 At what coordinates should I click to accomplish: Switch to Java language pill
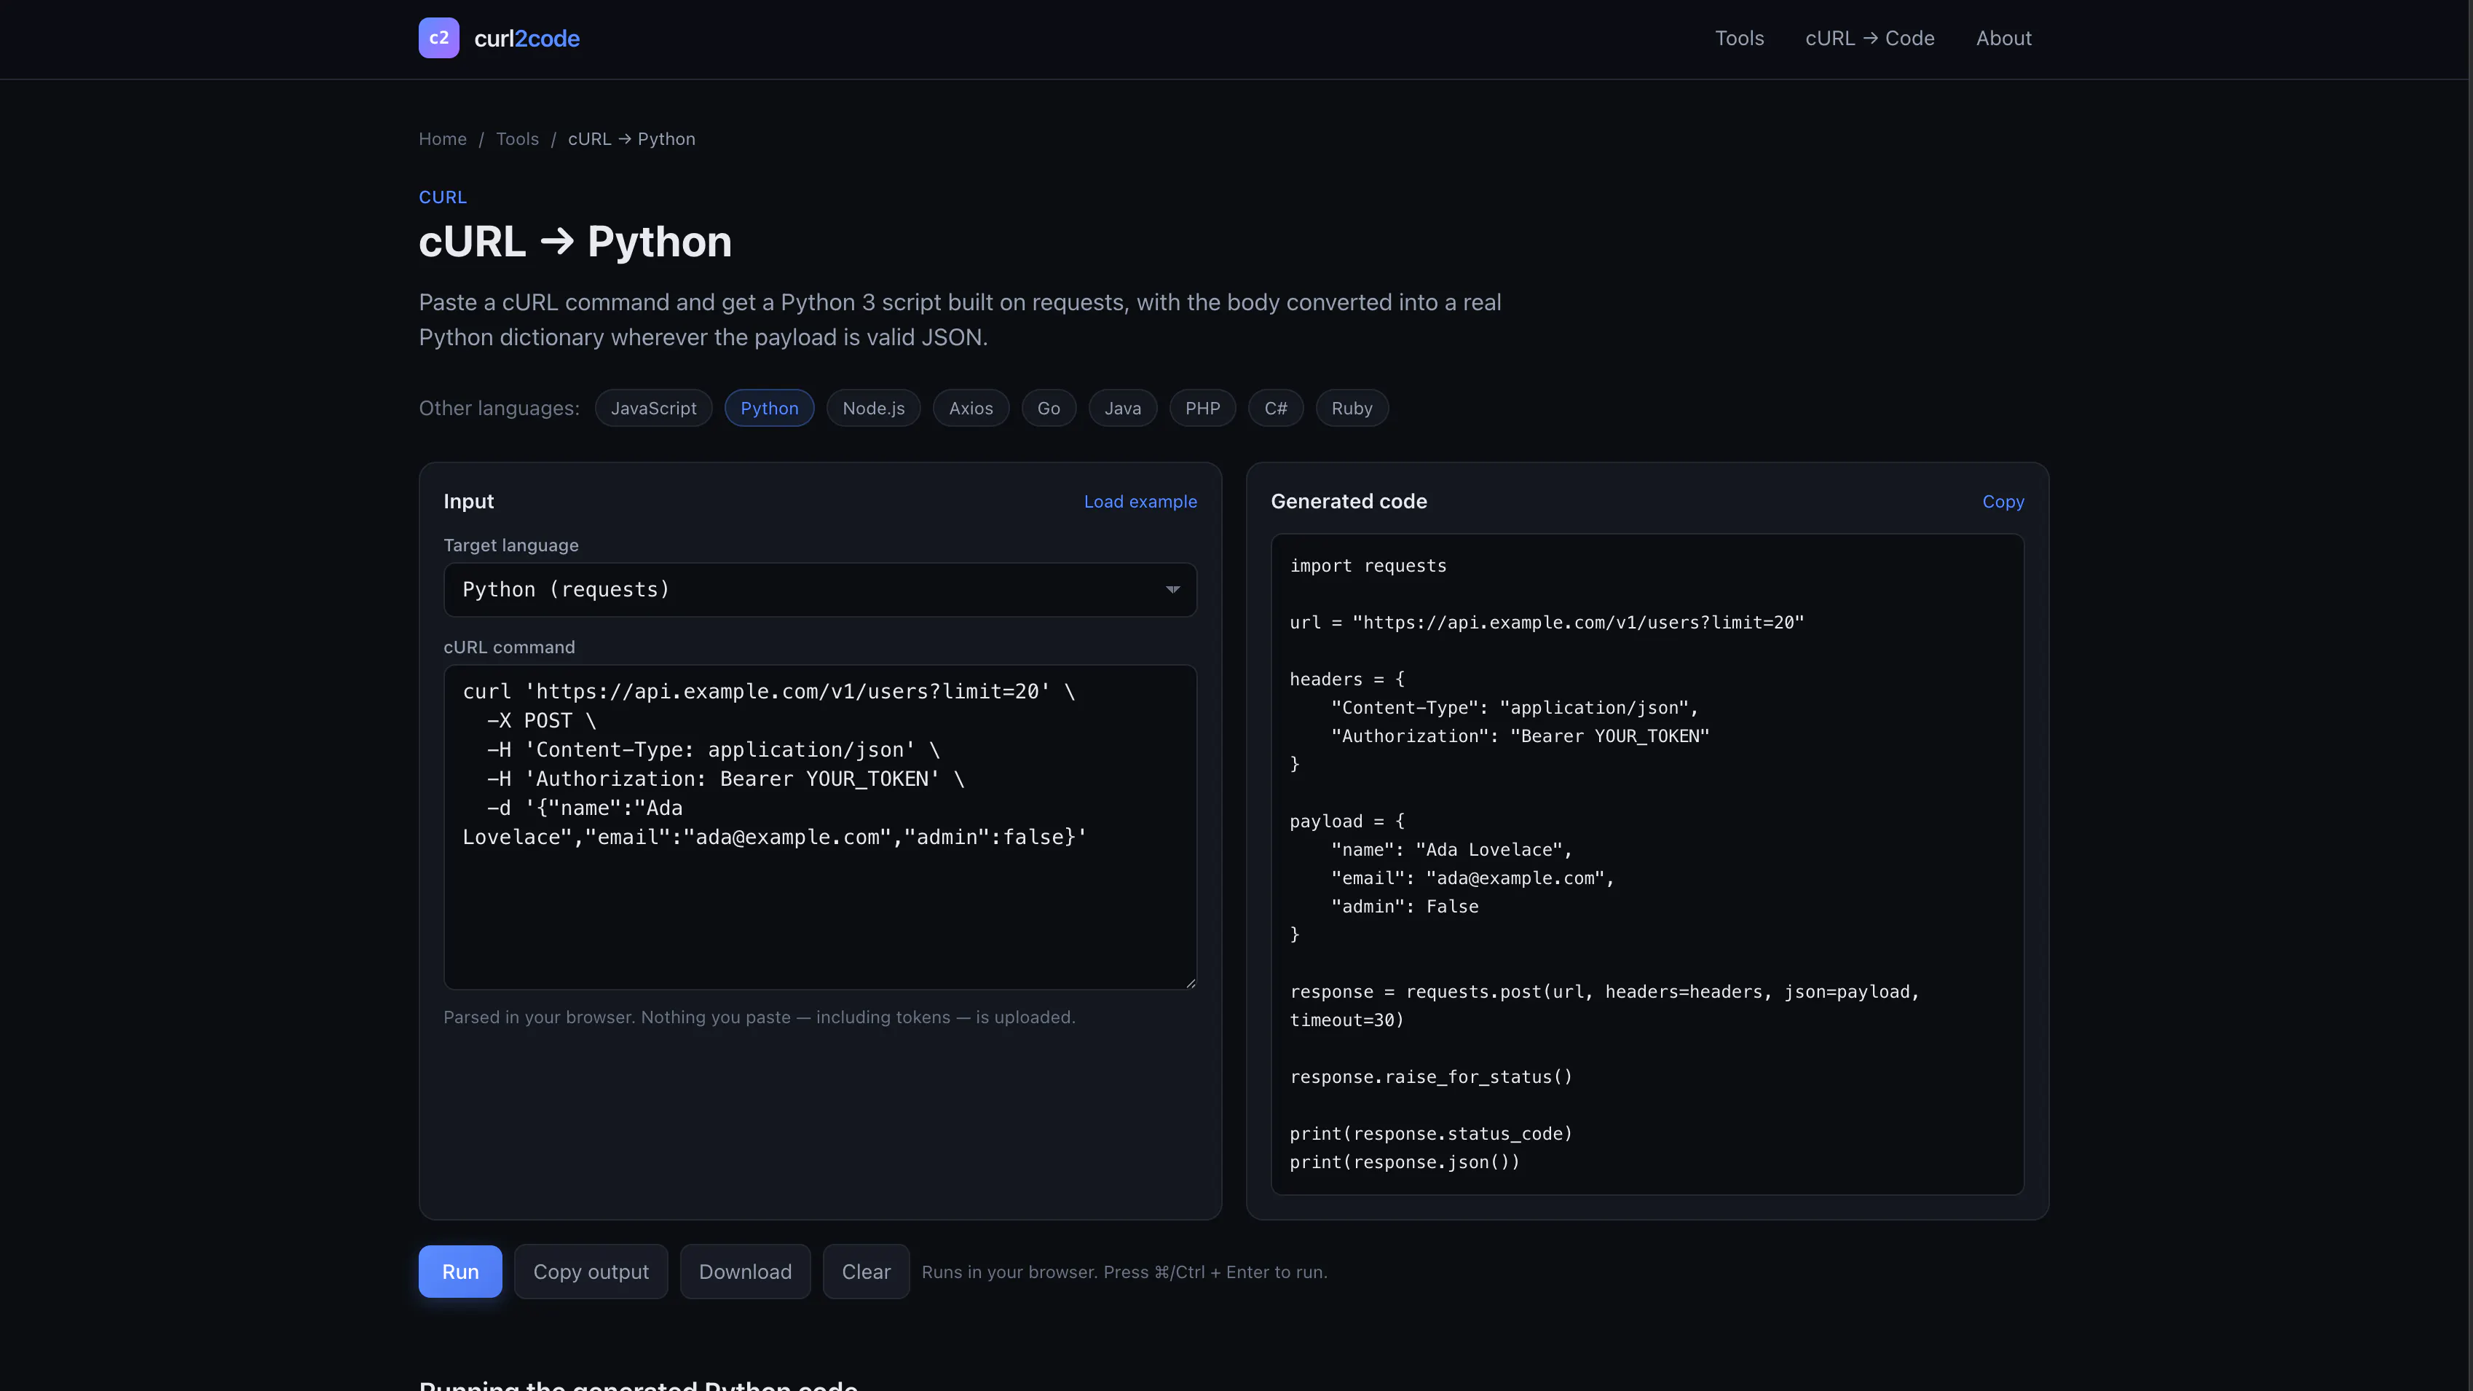1122,408
